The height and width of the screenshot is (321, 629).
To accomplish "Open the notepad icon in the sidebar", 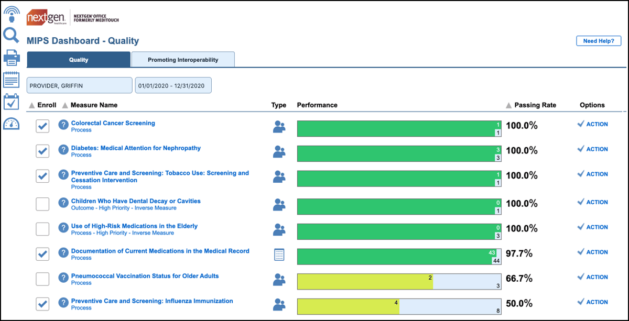I will pos(11,80).
